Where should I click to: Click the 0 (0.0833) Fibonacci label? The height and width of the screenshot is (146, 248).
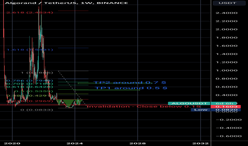coord(37,110)
